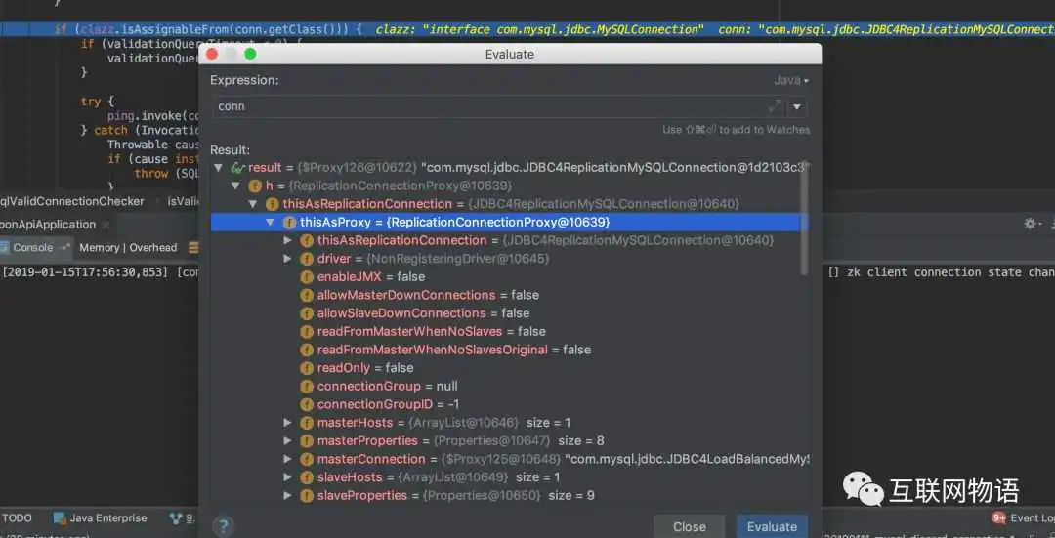Image resolution: width=1055 pixels, height=538 pixels.
Task: Open help with the question mark button
Action: [x=224, y=526]
